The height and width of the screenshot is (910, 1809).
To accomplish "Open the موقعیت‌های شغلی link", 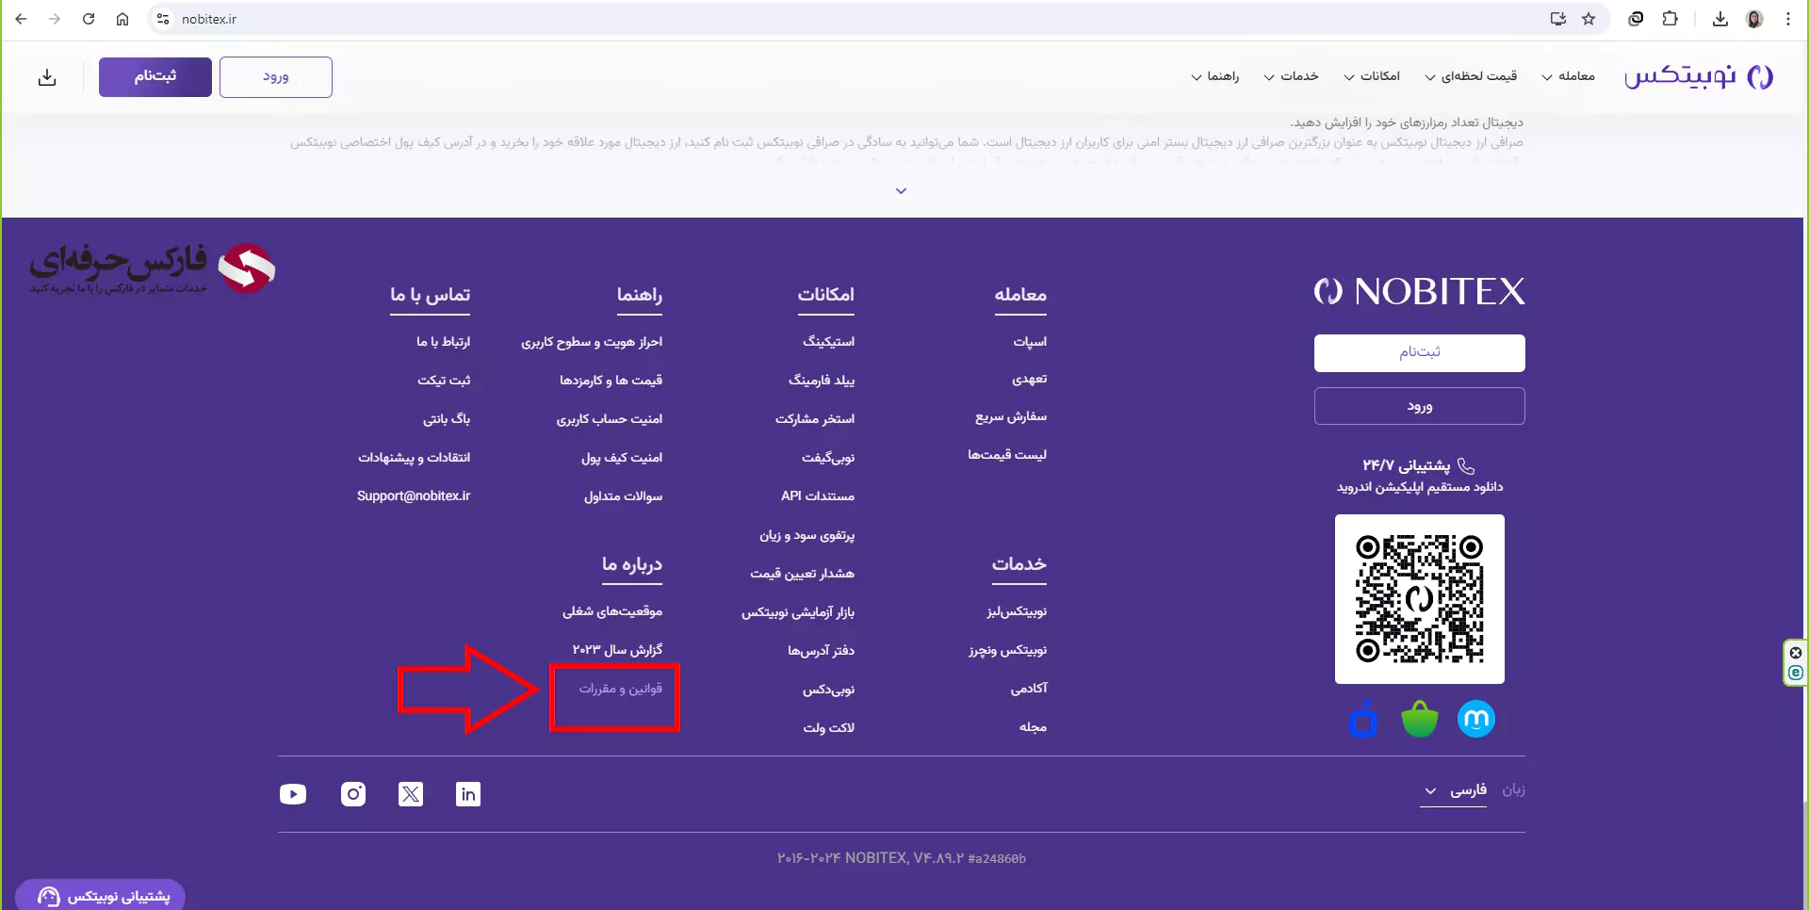I will click(x=612, y=612).
